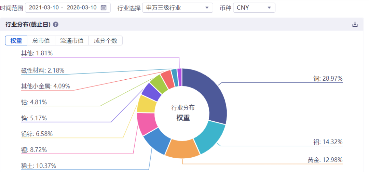Open the 申万三级行业 industry dropdown
369x172 pixels.
[178, 8]
